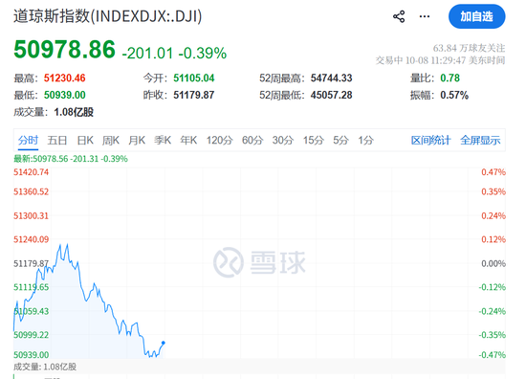Click the right axis label -0.35%
This screenshot has height=379, width=526.
coord(492,335)
